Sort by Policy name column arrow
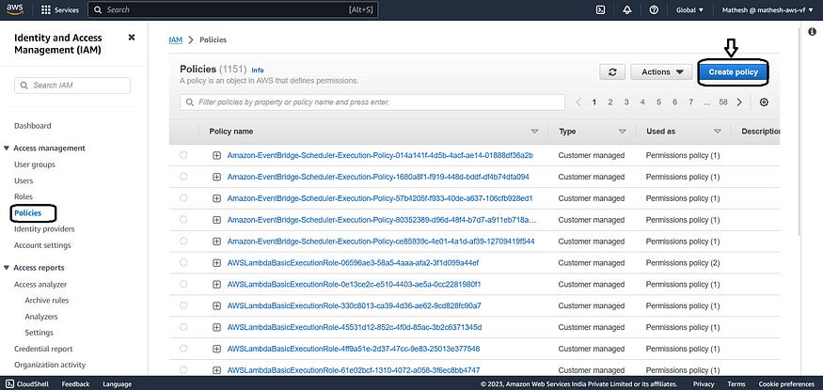 click(535, 132)
